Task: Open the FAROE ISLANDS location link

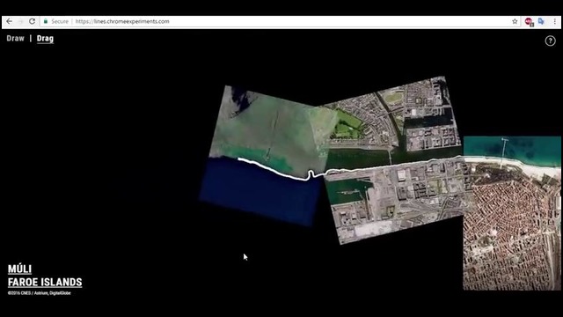Action: [45, 282]
